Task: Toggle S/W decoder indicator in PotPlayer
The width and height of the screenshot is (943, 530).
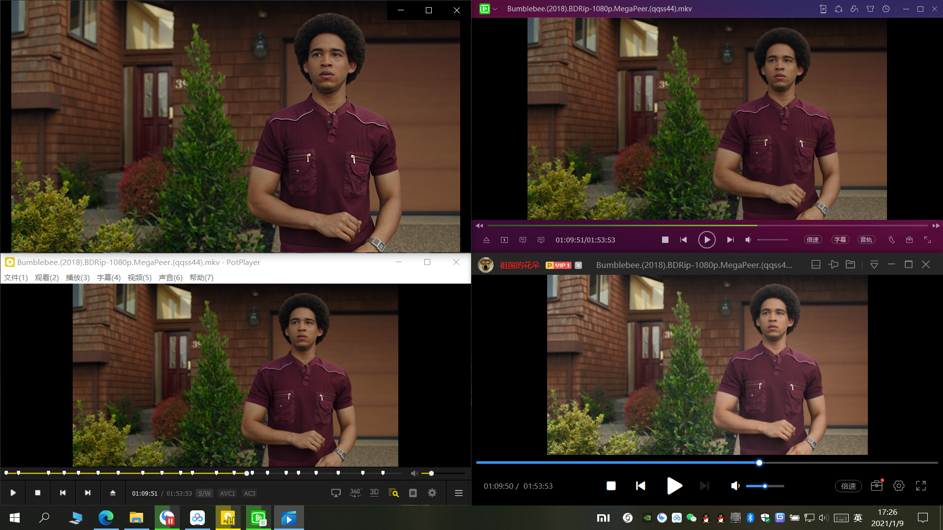Action: [x=204, y=494]
